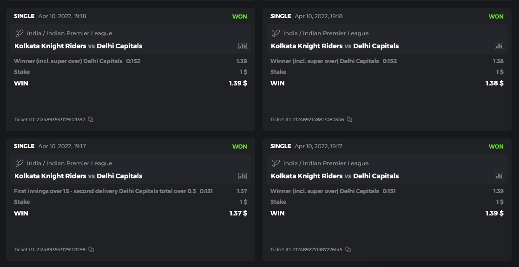
Task: Click cricket icon on the 1.38 odds ticket
Action: click(x=276, y=33)
